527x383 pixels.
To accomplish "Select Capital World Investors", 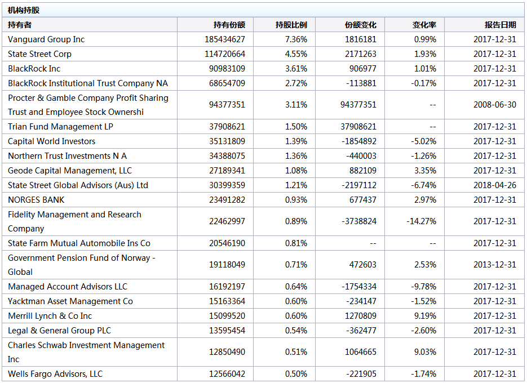I will pyautogui.click(x=51, y=141).
